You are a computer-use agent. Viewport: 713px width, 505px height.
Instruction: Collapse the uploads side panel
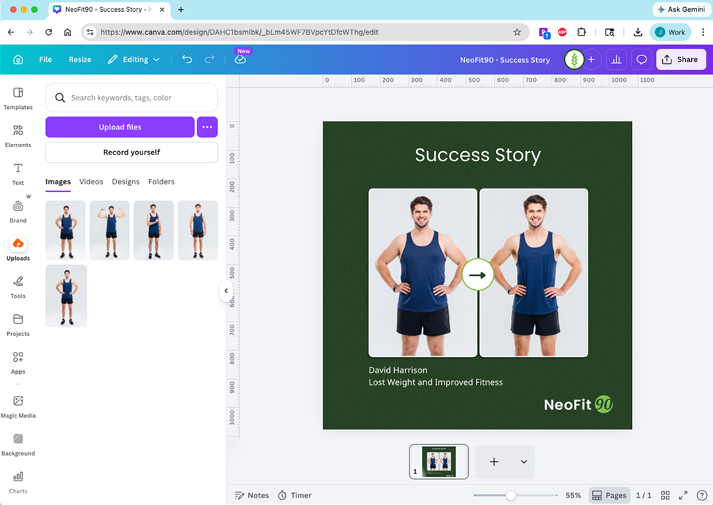(x=226, y=290)
